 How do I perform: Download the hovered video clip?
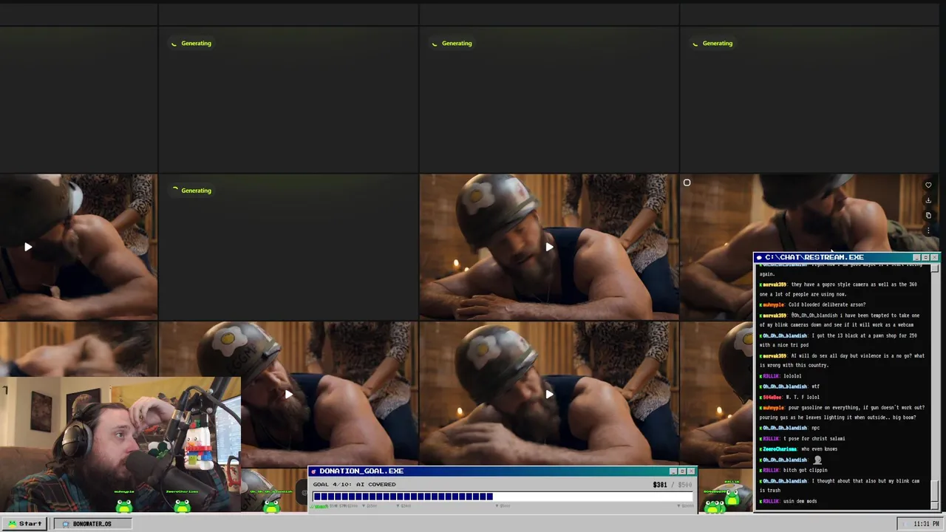point(928,200)
